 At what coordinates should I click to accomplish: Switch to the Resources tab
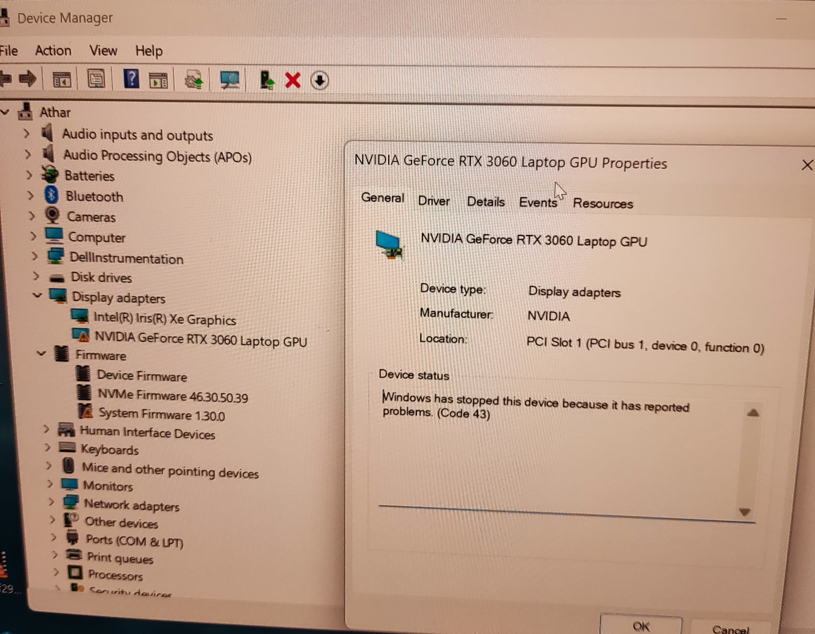point(603,204)
